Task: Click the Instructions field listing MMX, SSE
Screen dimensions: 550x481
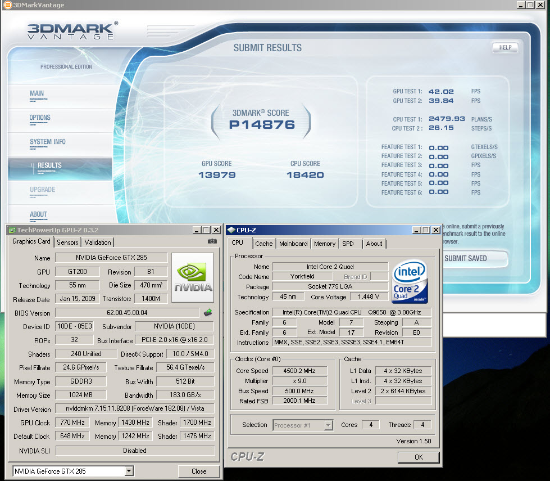Action: pos(352,342)
